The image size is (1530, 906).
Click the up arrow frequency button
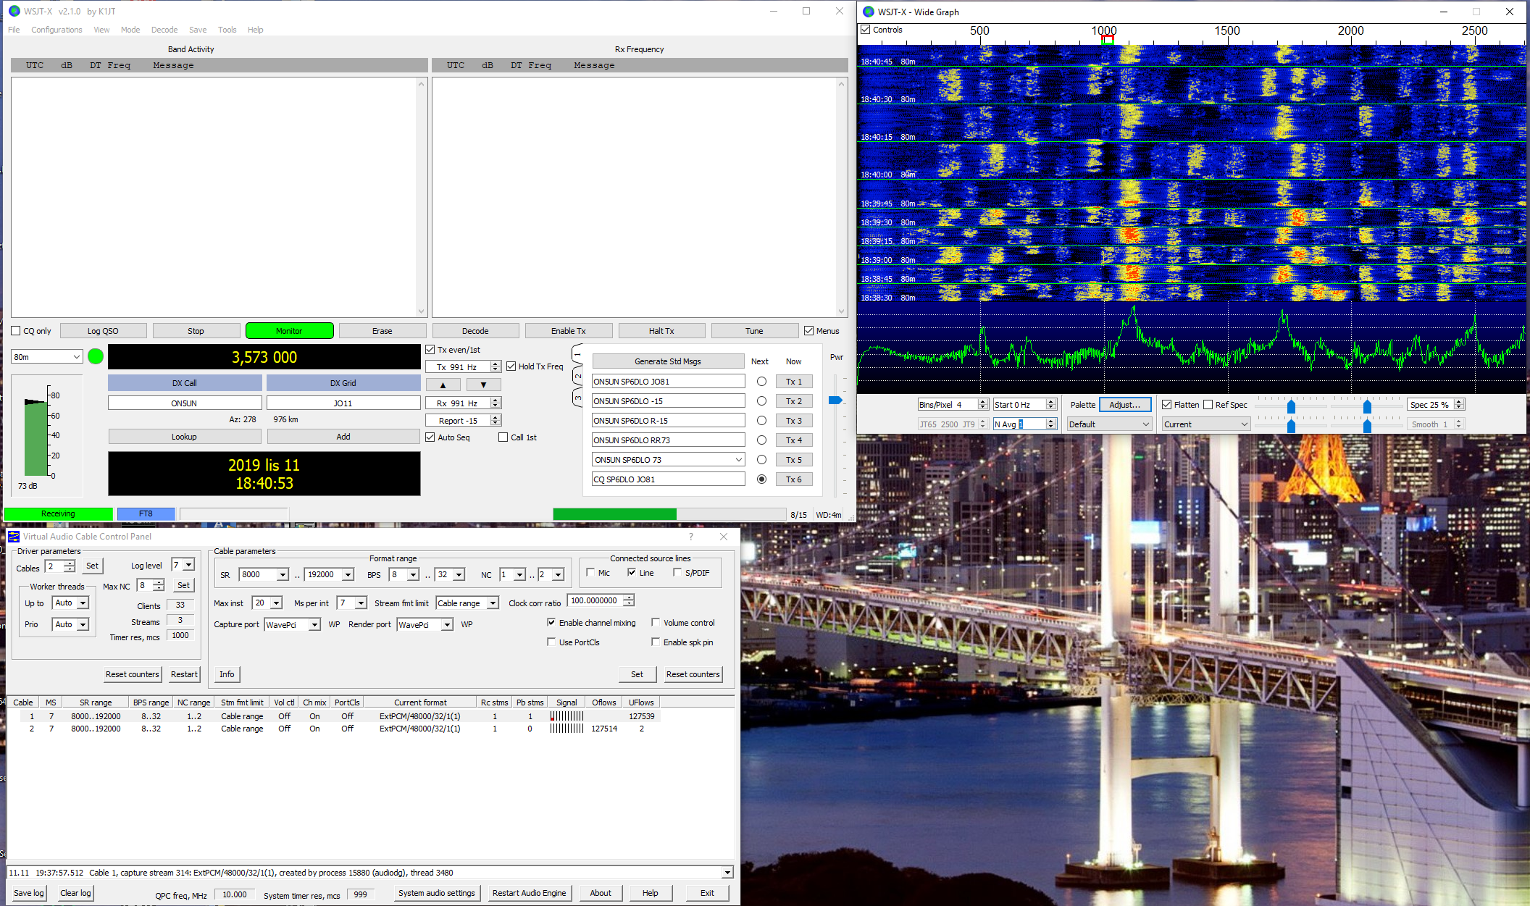(x=443, y=385)
